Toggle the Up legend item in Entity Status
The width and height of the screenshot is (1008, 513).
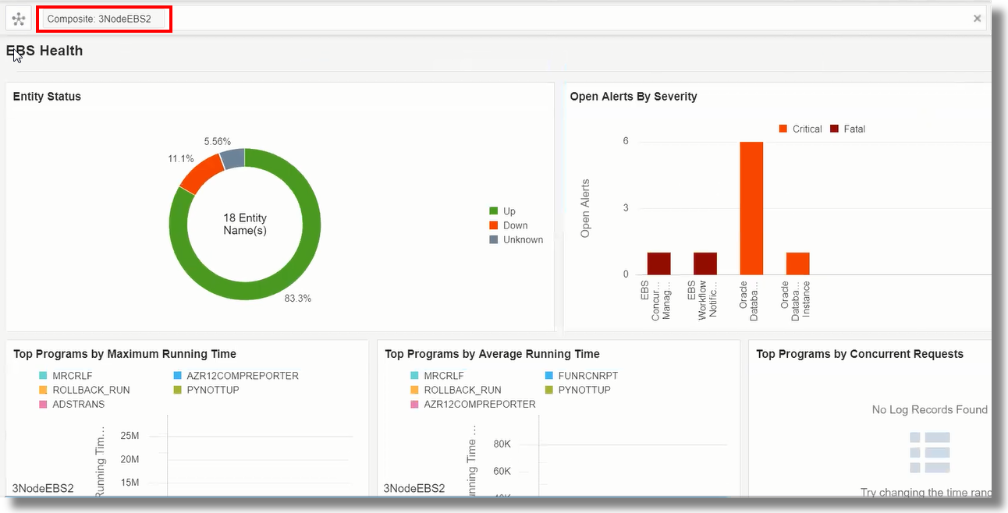pos(502,211)
